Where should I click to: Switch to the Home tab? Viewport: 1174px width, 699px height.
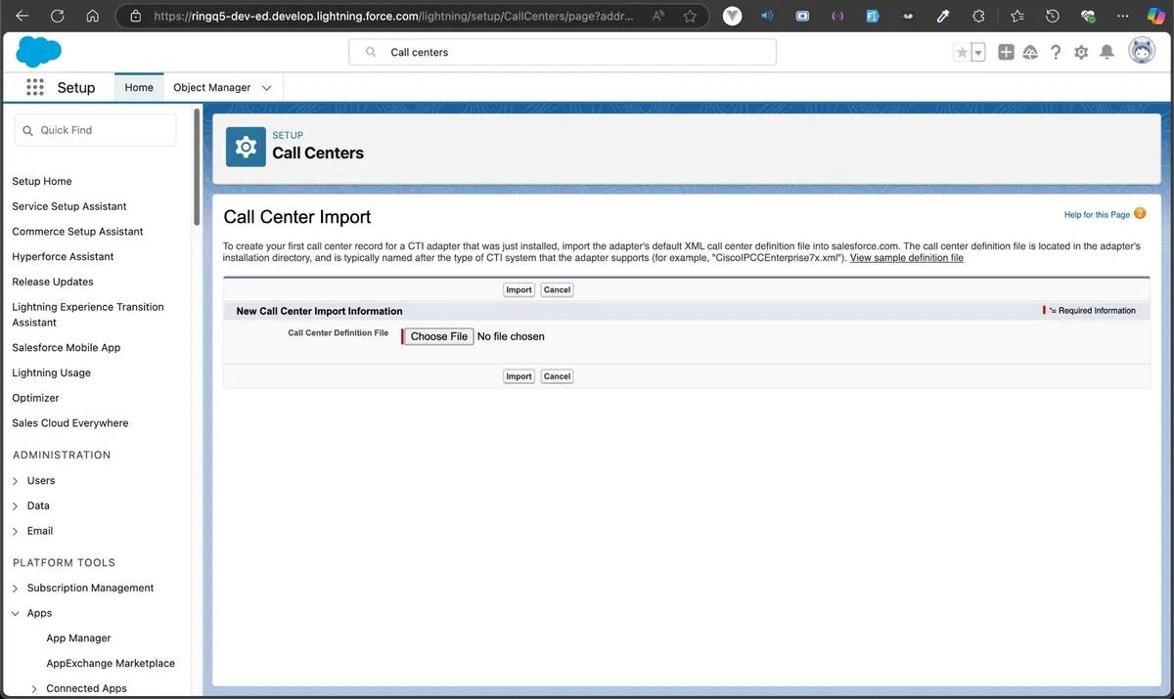[139, 87]
